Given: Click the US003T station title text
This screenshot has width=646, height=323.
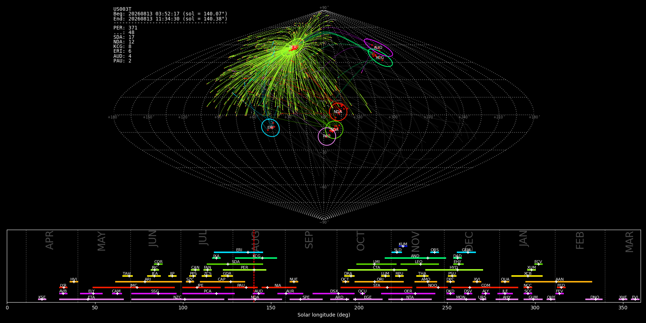Looking at the screenshot, I should point(122,9).
